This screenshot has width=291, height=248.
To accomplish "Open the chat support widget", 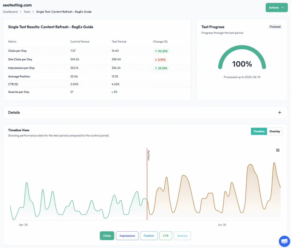I will (284, 241).
